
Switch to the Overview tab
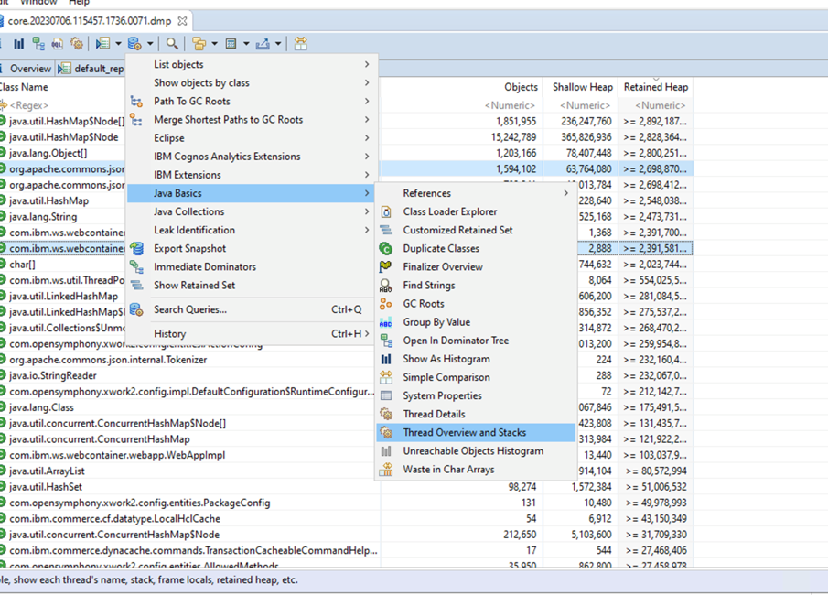click(30, 69)
